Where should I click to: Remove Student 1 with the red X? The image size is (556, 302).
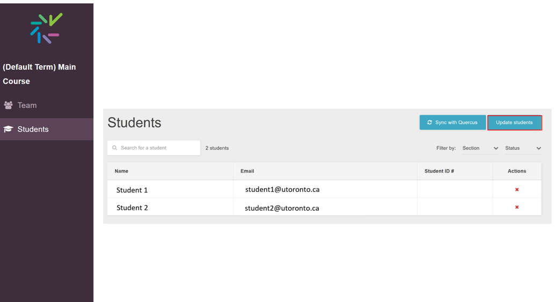[517, 190]
